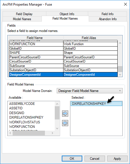Select the GlobalID field name row
The image size is (130, 164).
tap(36, 48)
